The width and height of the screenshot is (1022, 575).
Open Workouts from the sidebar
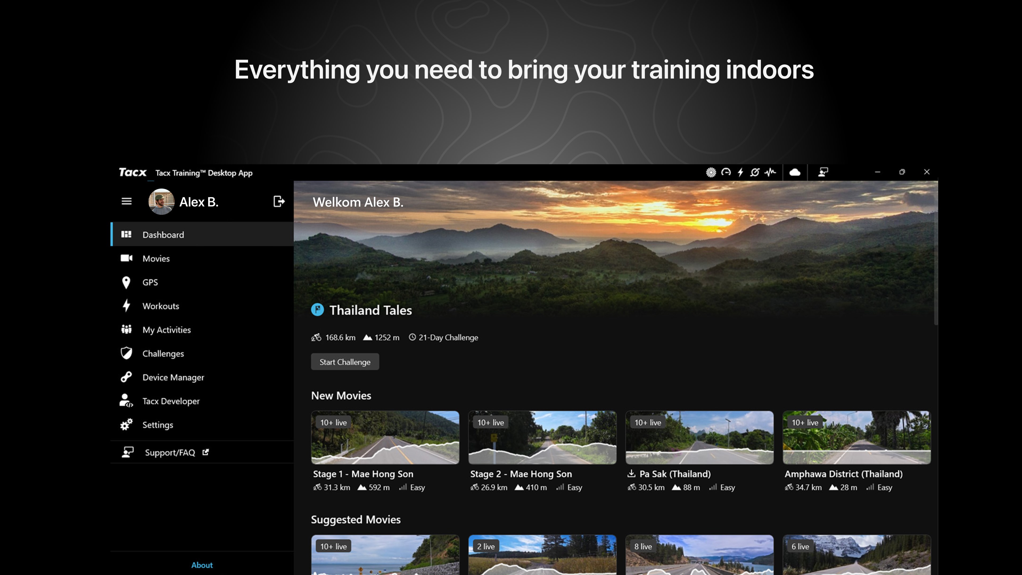[202, 306]
